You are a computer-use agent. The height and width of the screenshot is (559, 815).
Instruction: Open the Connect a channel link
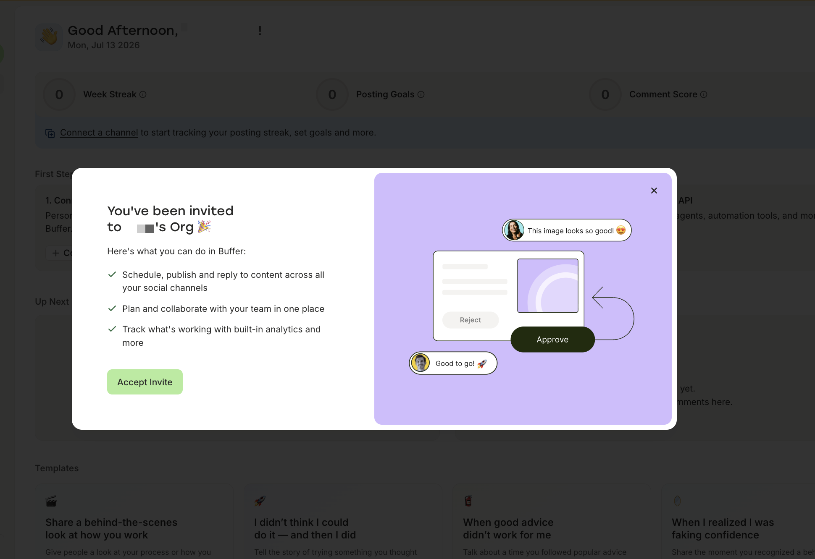tap(99, 133)
